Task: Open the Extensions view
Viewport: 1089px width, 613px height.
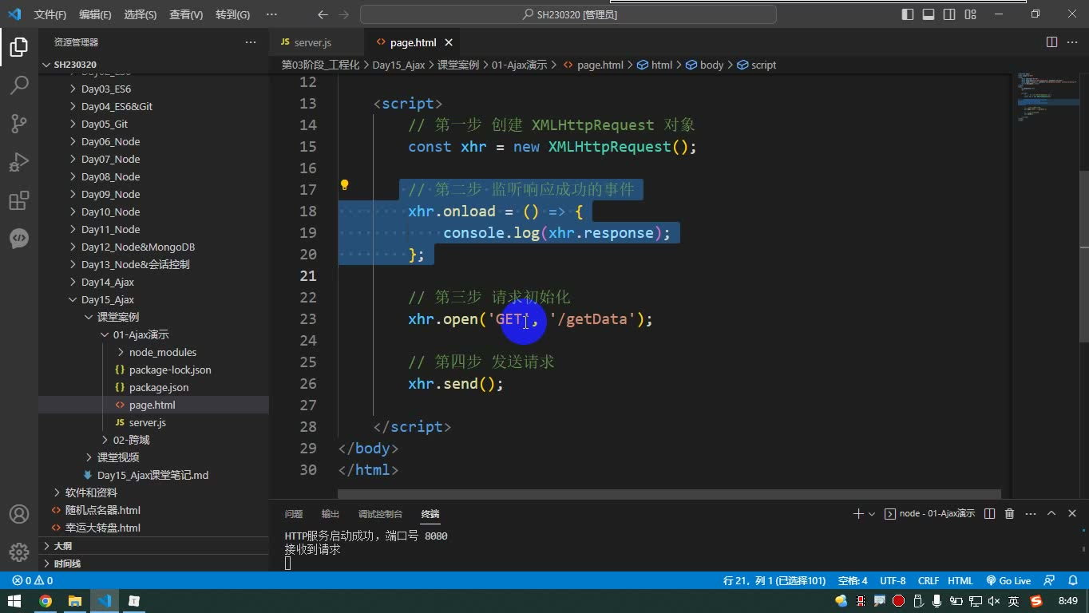Action: pos(19,200)
